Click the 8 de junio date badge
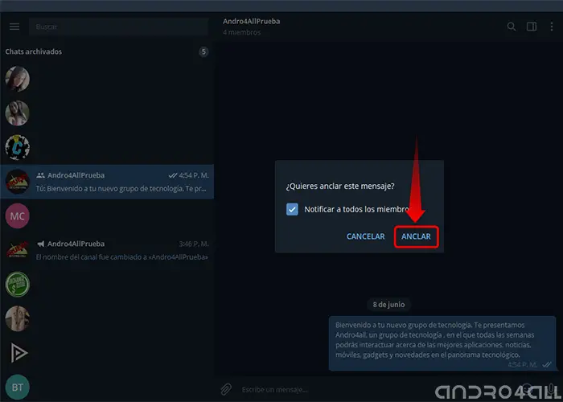 (388, 305)
